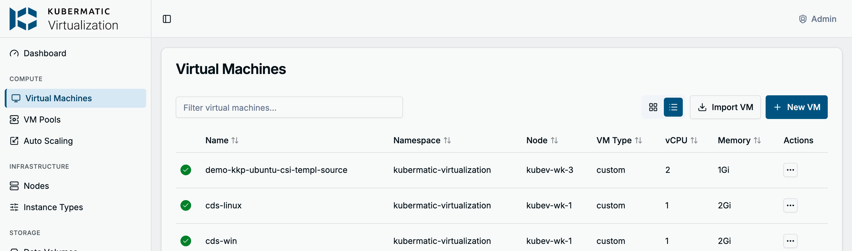Viewport: 852px width, 251px height.
Task: Sort table by VM Type column
Action: 619,140
